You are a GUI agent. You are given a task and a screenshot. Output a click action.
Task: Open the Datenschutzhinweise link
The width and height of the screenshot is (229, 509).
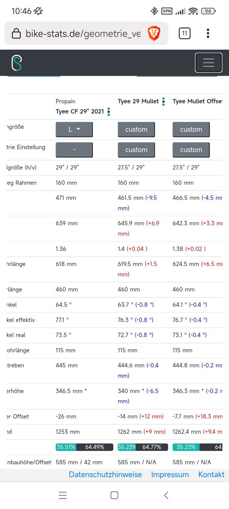click(x=105, y=475)
